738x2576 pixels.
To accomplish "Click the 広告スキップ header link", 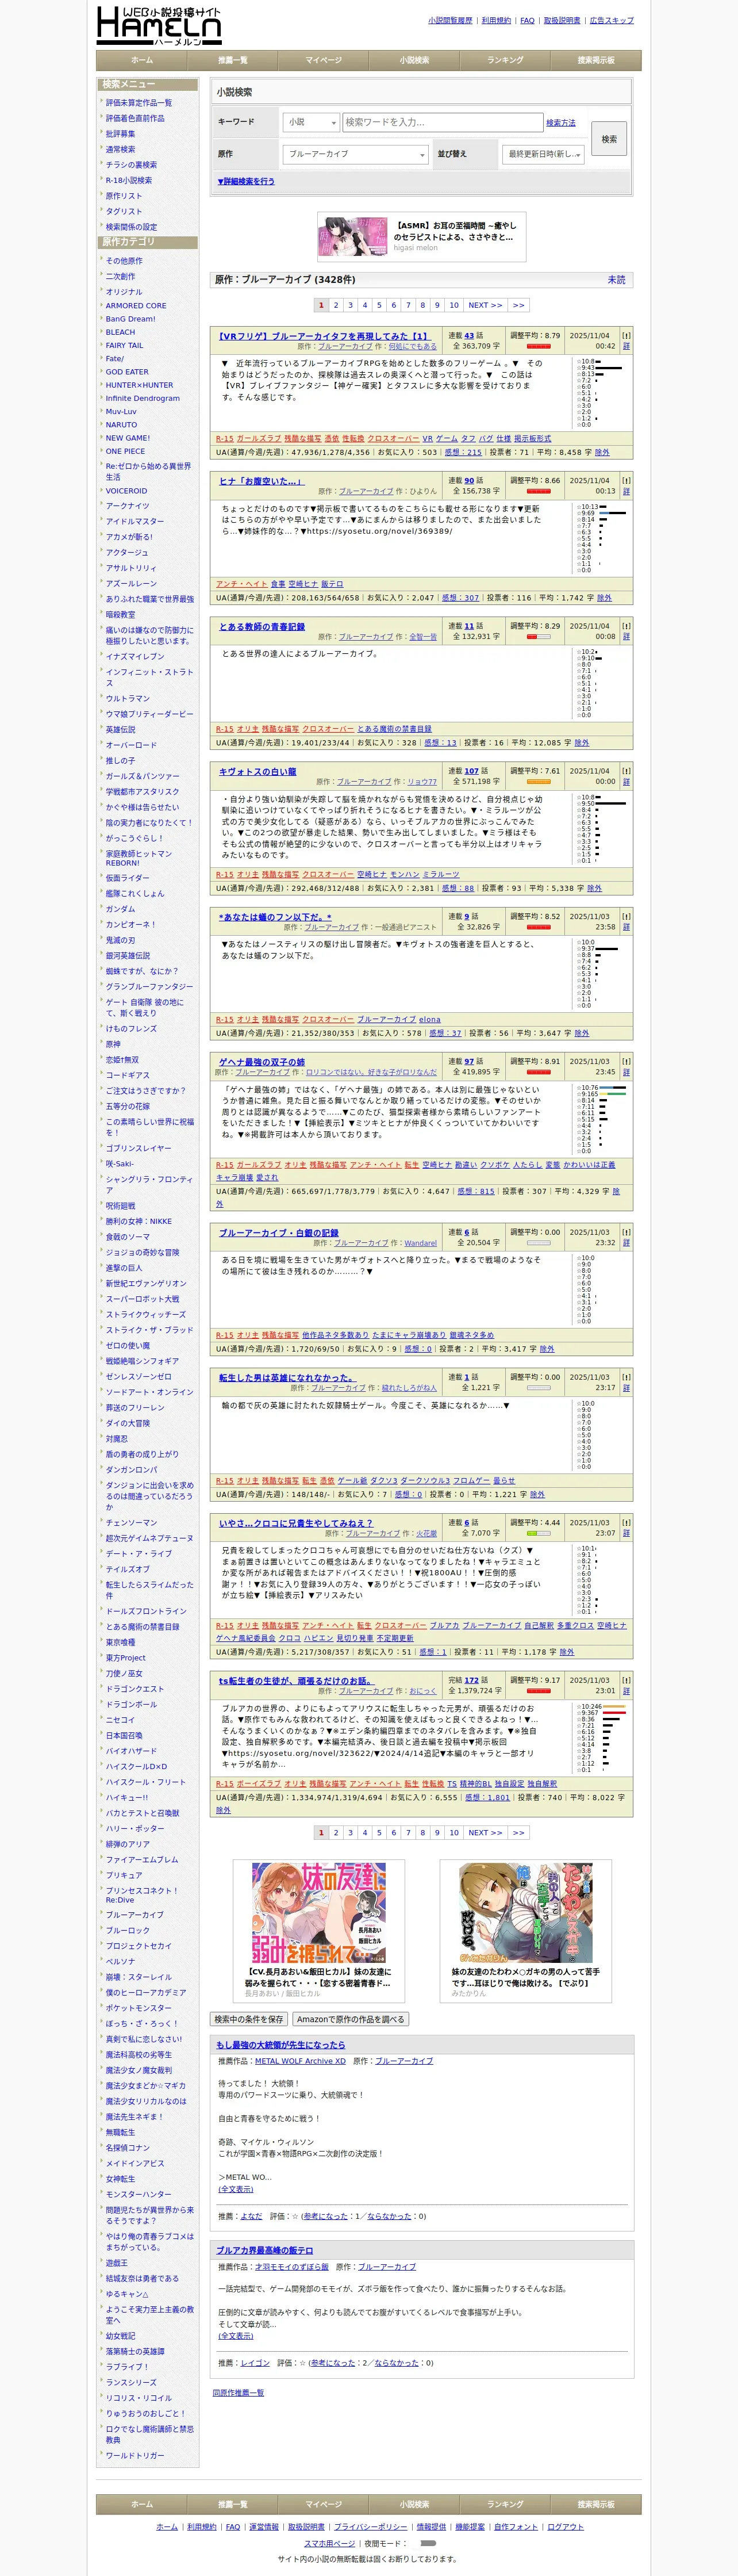I will point(612,20).
